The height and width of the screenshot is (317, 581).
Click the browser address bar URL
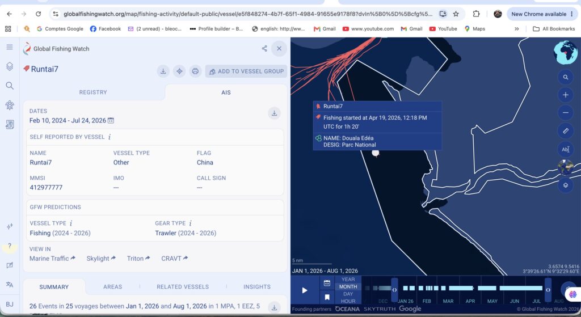[x=247, y=14]
